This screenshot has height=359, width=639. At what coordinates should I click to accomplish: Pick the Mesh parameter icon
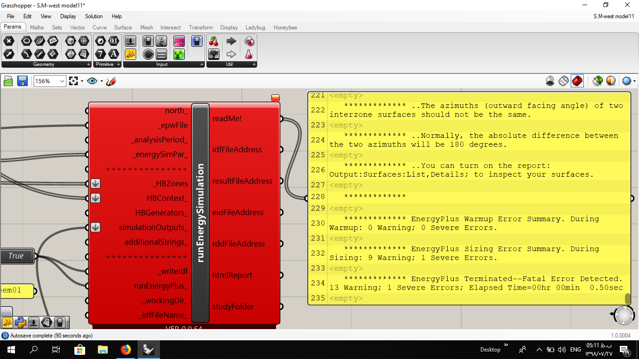point(84,41)
